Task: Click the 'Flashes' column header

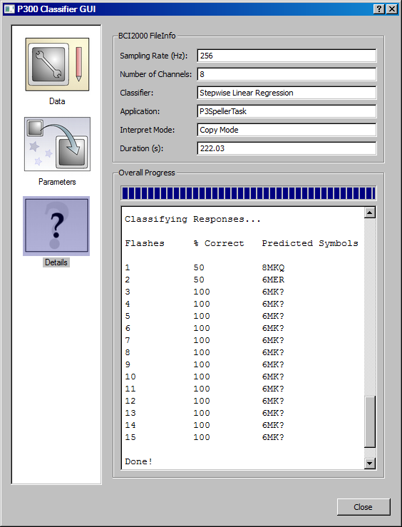Action: pyautogui.click(x=145, y=243)
